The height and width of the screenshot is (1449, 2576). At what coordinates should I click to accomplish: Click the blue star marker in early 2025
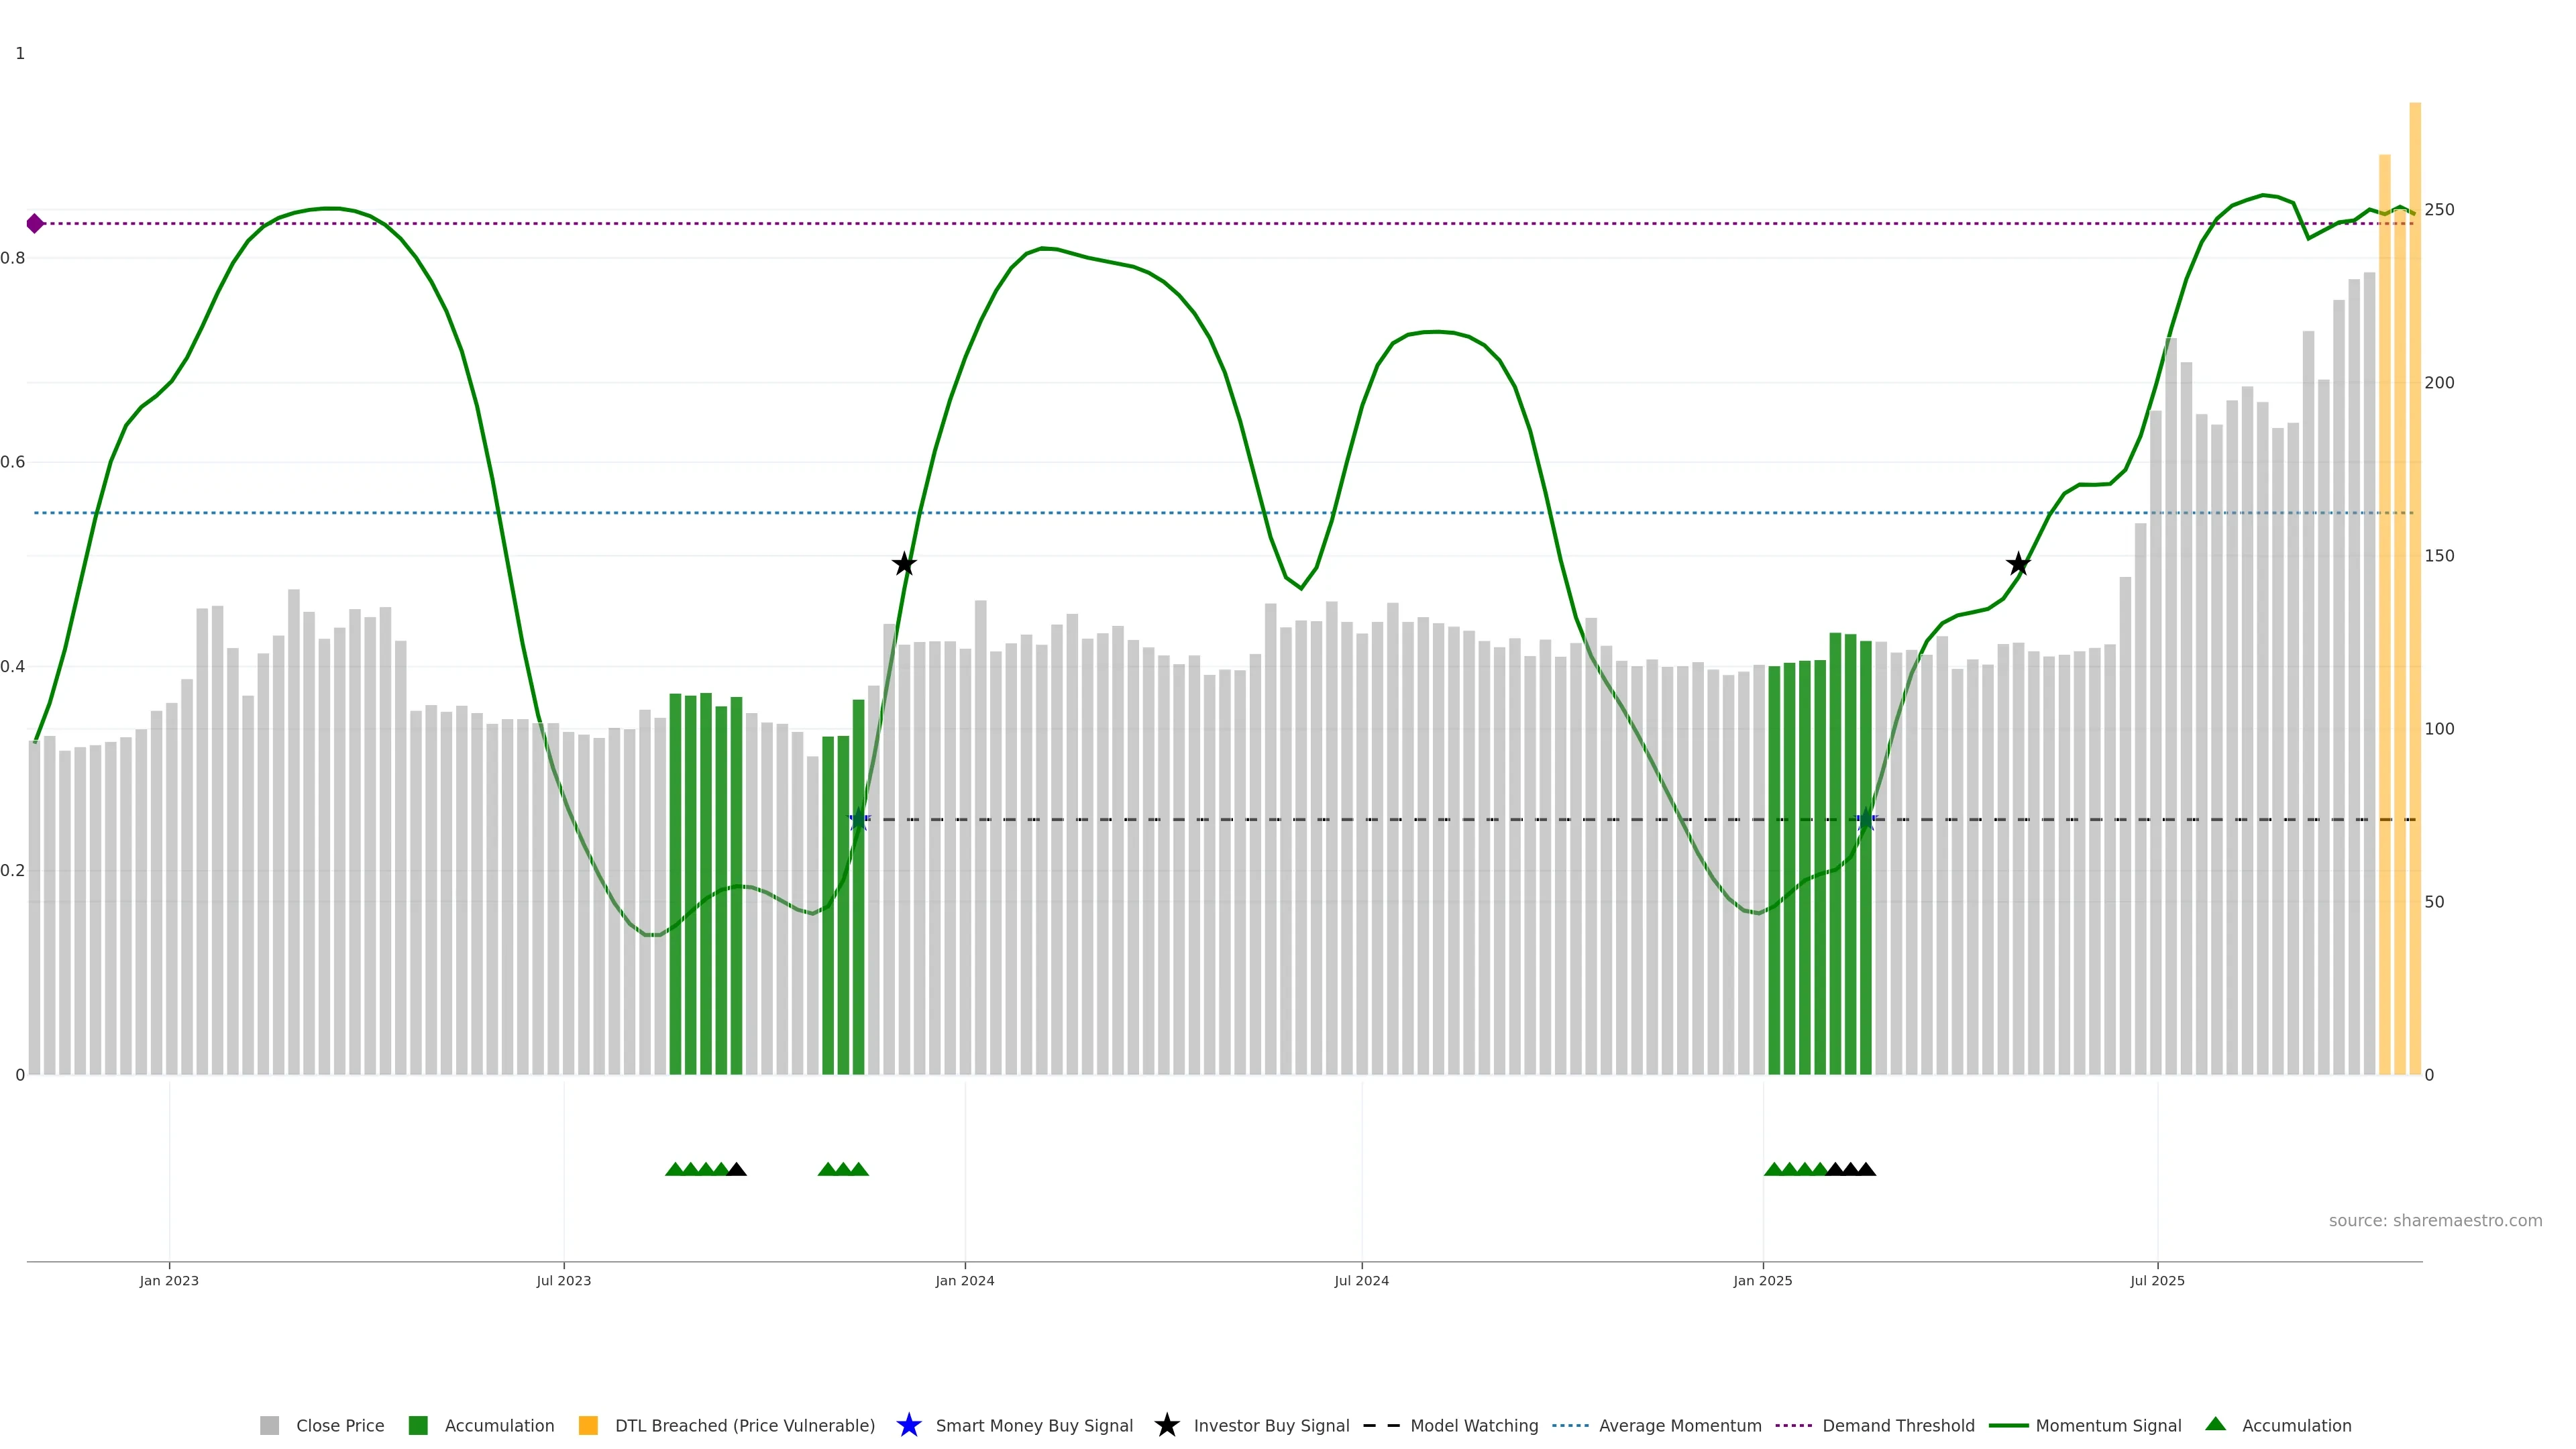click(x=1866, y=820)
